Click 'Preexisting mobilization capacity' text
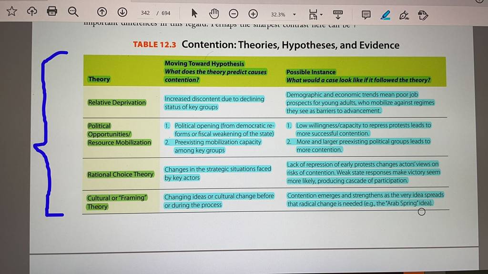The height and width of the screenshot is (274, 488). pos(218,142)
